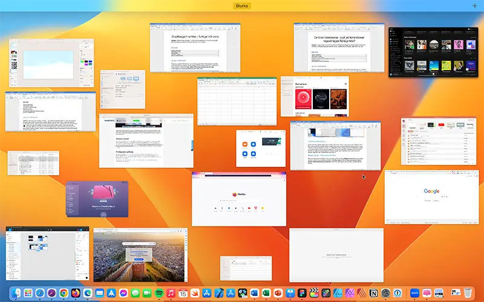Click the Spotify Dock icon

(x=159, y=293)
